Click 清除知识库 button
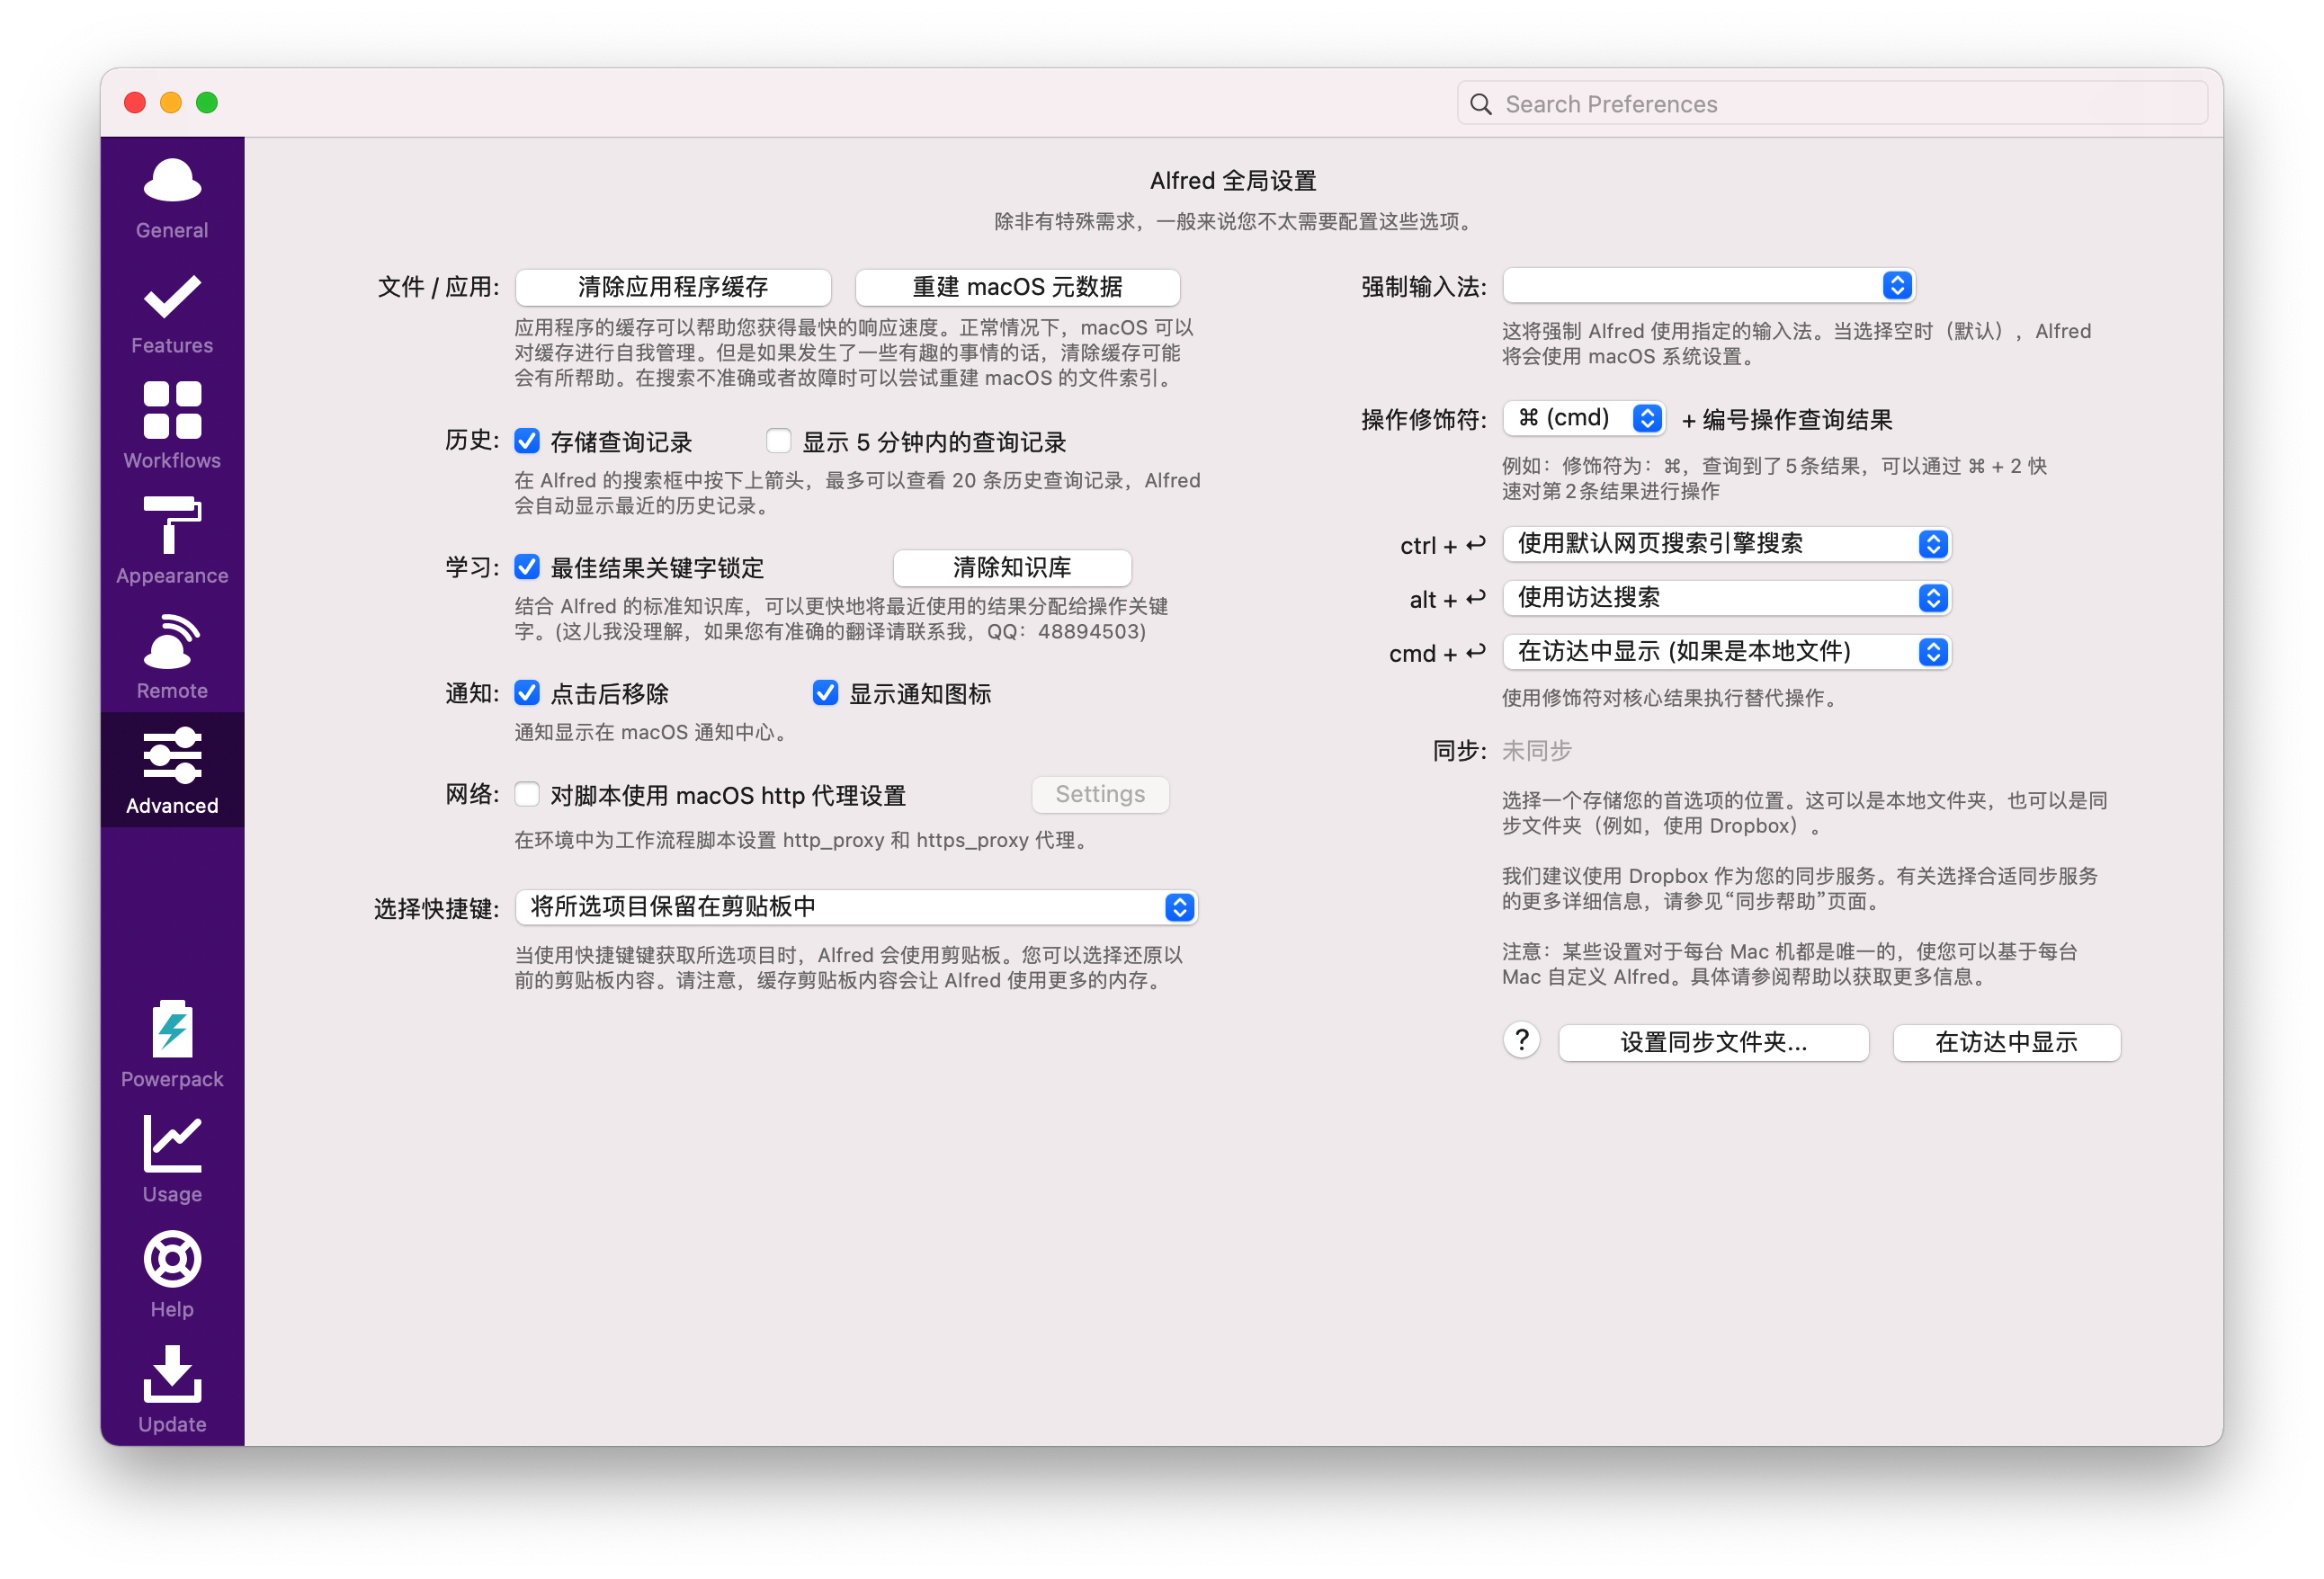Viewport: 2324px width, 1579px height. click(1012, 568)
